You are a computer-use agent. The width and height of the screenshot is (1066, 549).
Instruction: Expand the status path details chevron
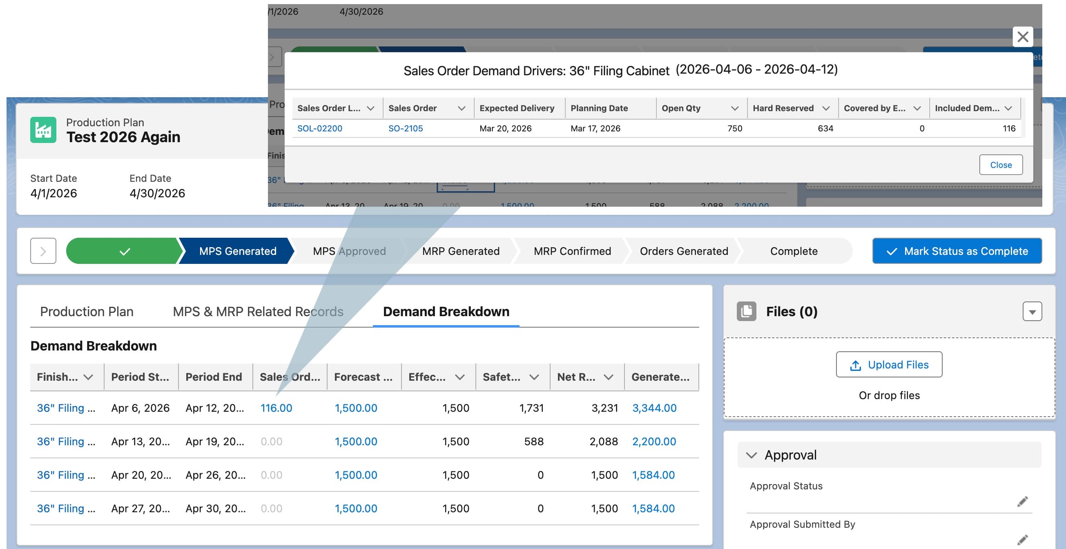(43, 251)
